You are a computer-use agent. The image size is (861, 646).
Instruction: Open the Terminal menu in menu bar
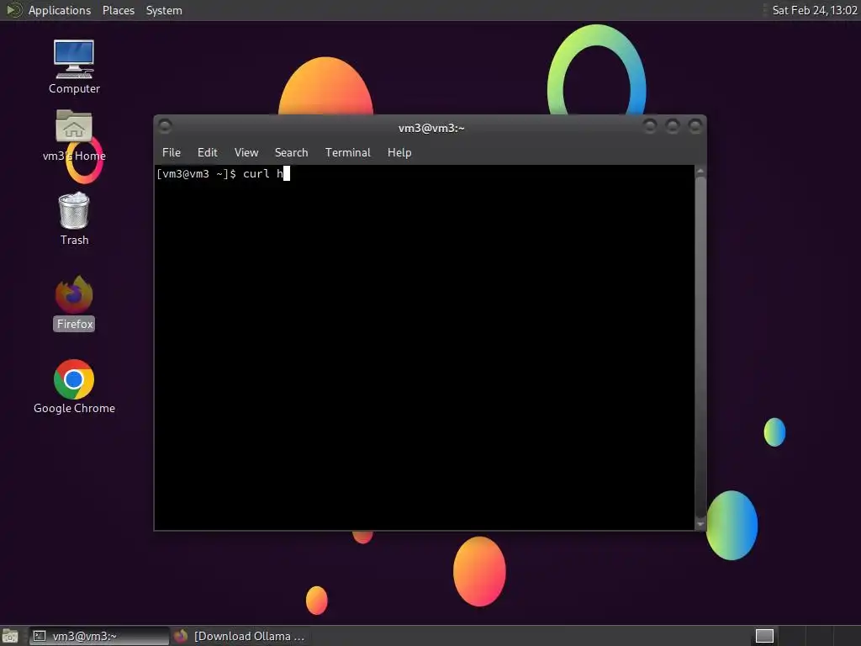point(347,153)
